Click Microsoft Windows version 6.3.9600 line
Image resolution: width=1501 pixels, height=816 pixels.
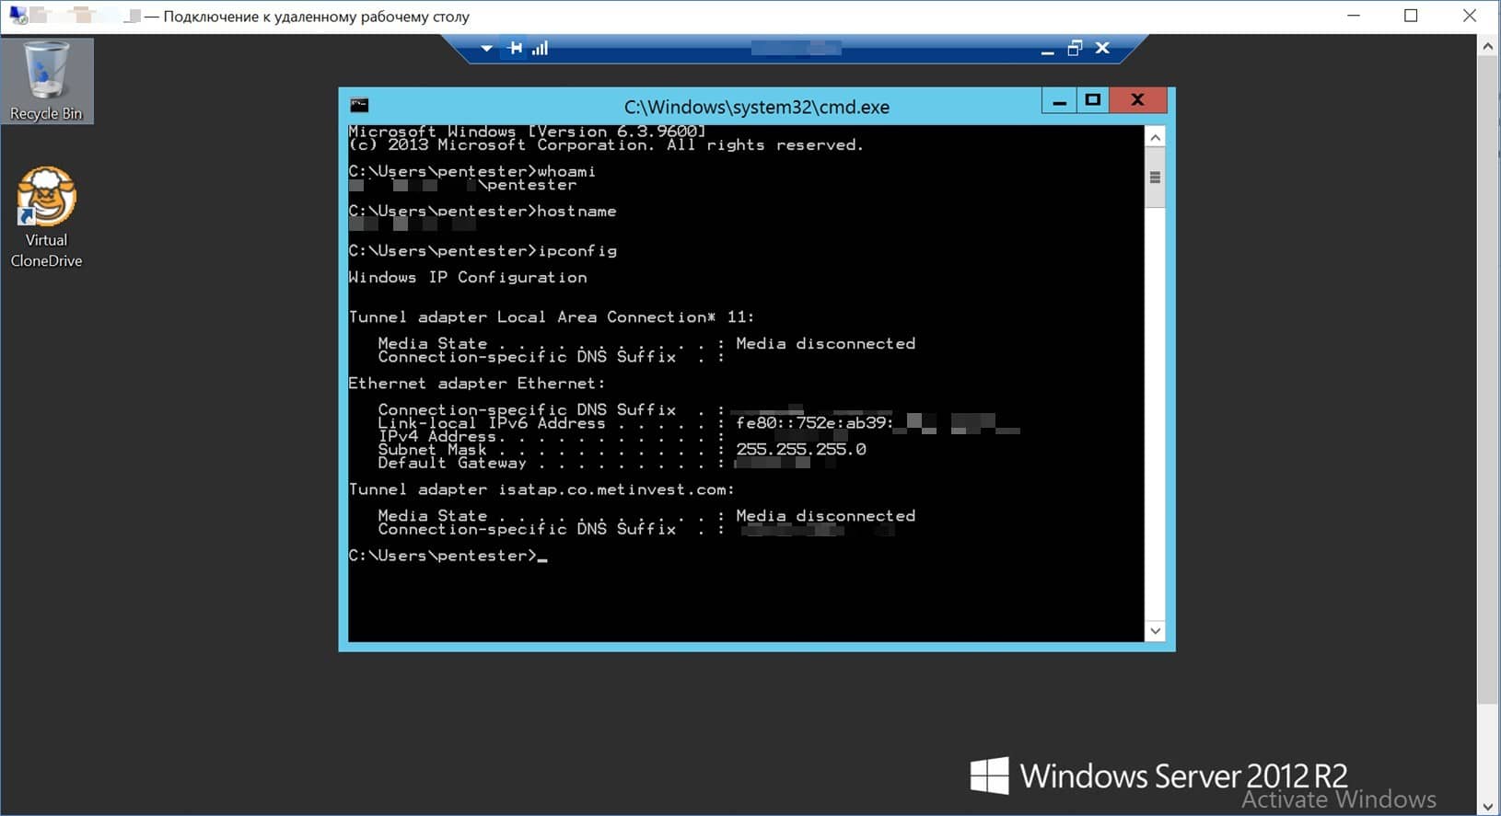point(527,132)
